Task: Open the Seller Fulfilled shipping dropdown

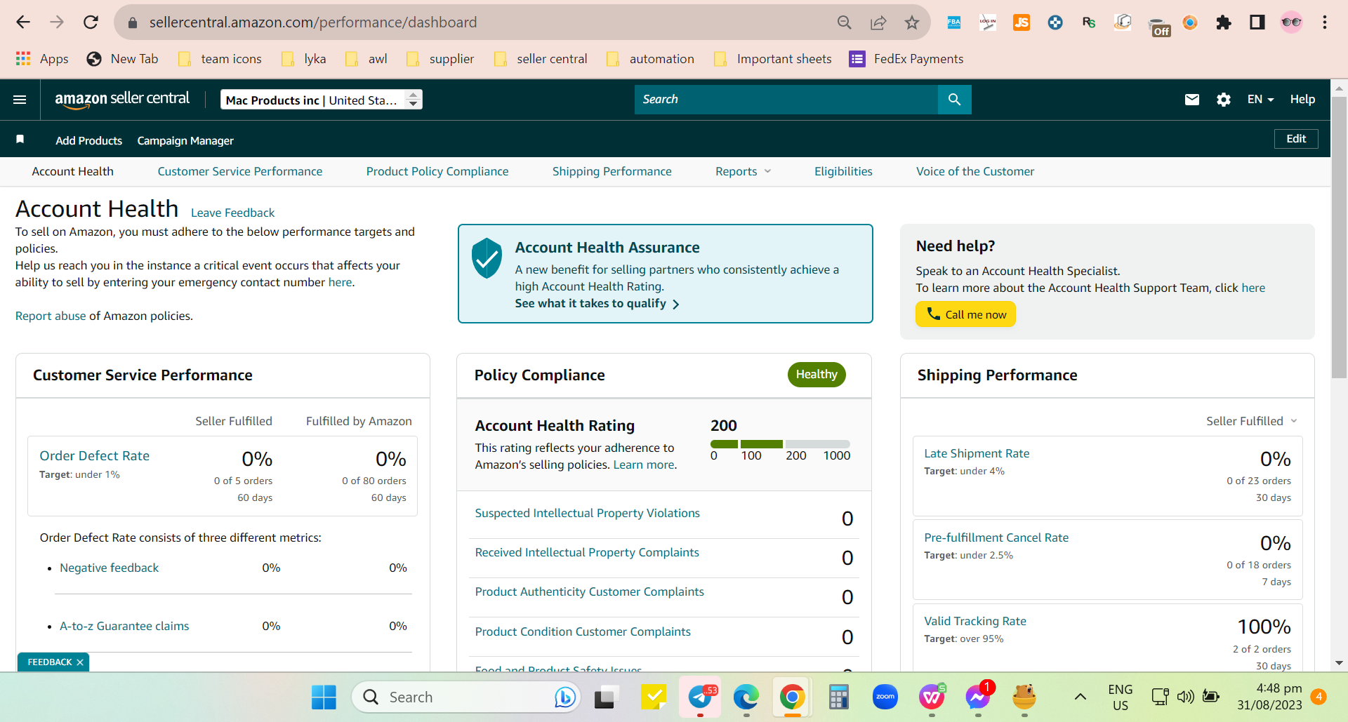Action: point(1252,421)
